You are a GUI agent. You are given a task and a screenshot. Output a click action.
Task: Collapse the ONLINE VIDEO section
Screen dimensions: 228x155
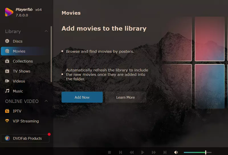[46, 101]
